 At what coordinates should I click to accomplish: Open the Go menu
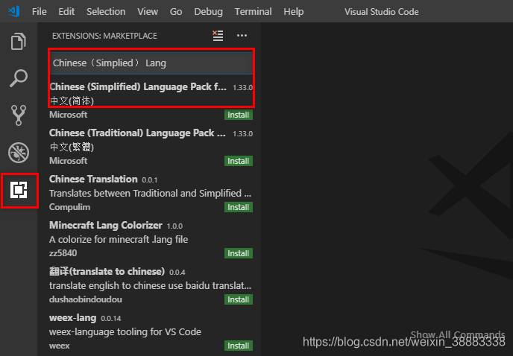tap(176, 12)
